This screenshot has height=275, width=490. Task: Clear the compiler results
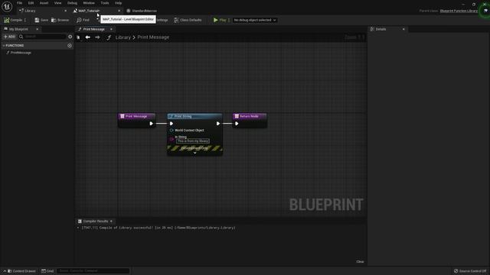point(360,261)
